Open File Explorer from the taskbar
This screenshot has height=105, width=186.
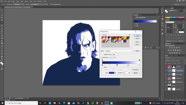pos(55,103)
